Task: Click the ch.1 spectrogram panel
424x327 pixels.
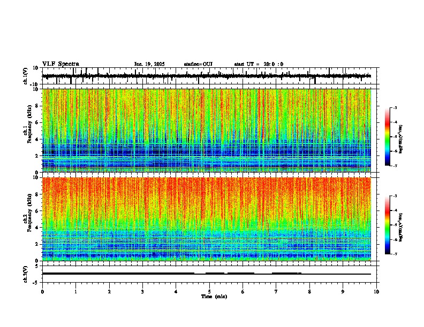Action: pyautogui.click(x=206, y=130)
